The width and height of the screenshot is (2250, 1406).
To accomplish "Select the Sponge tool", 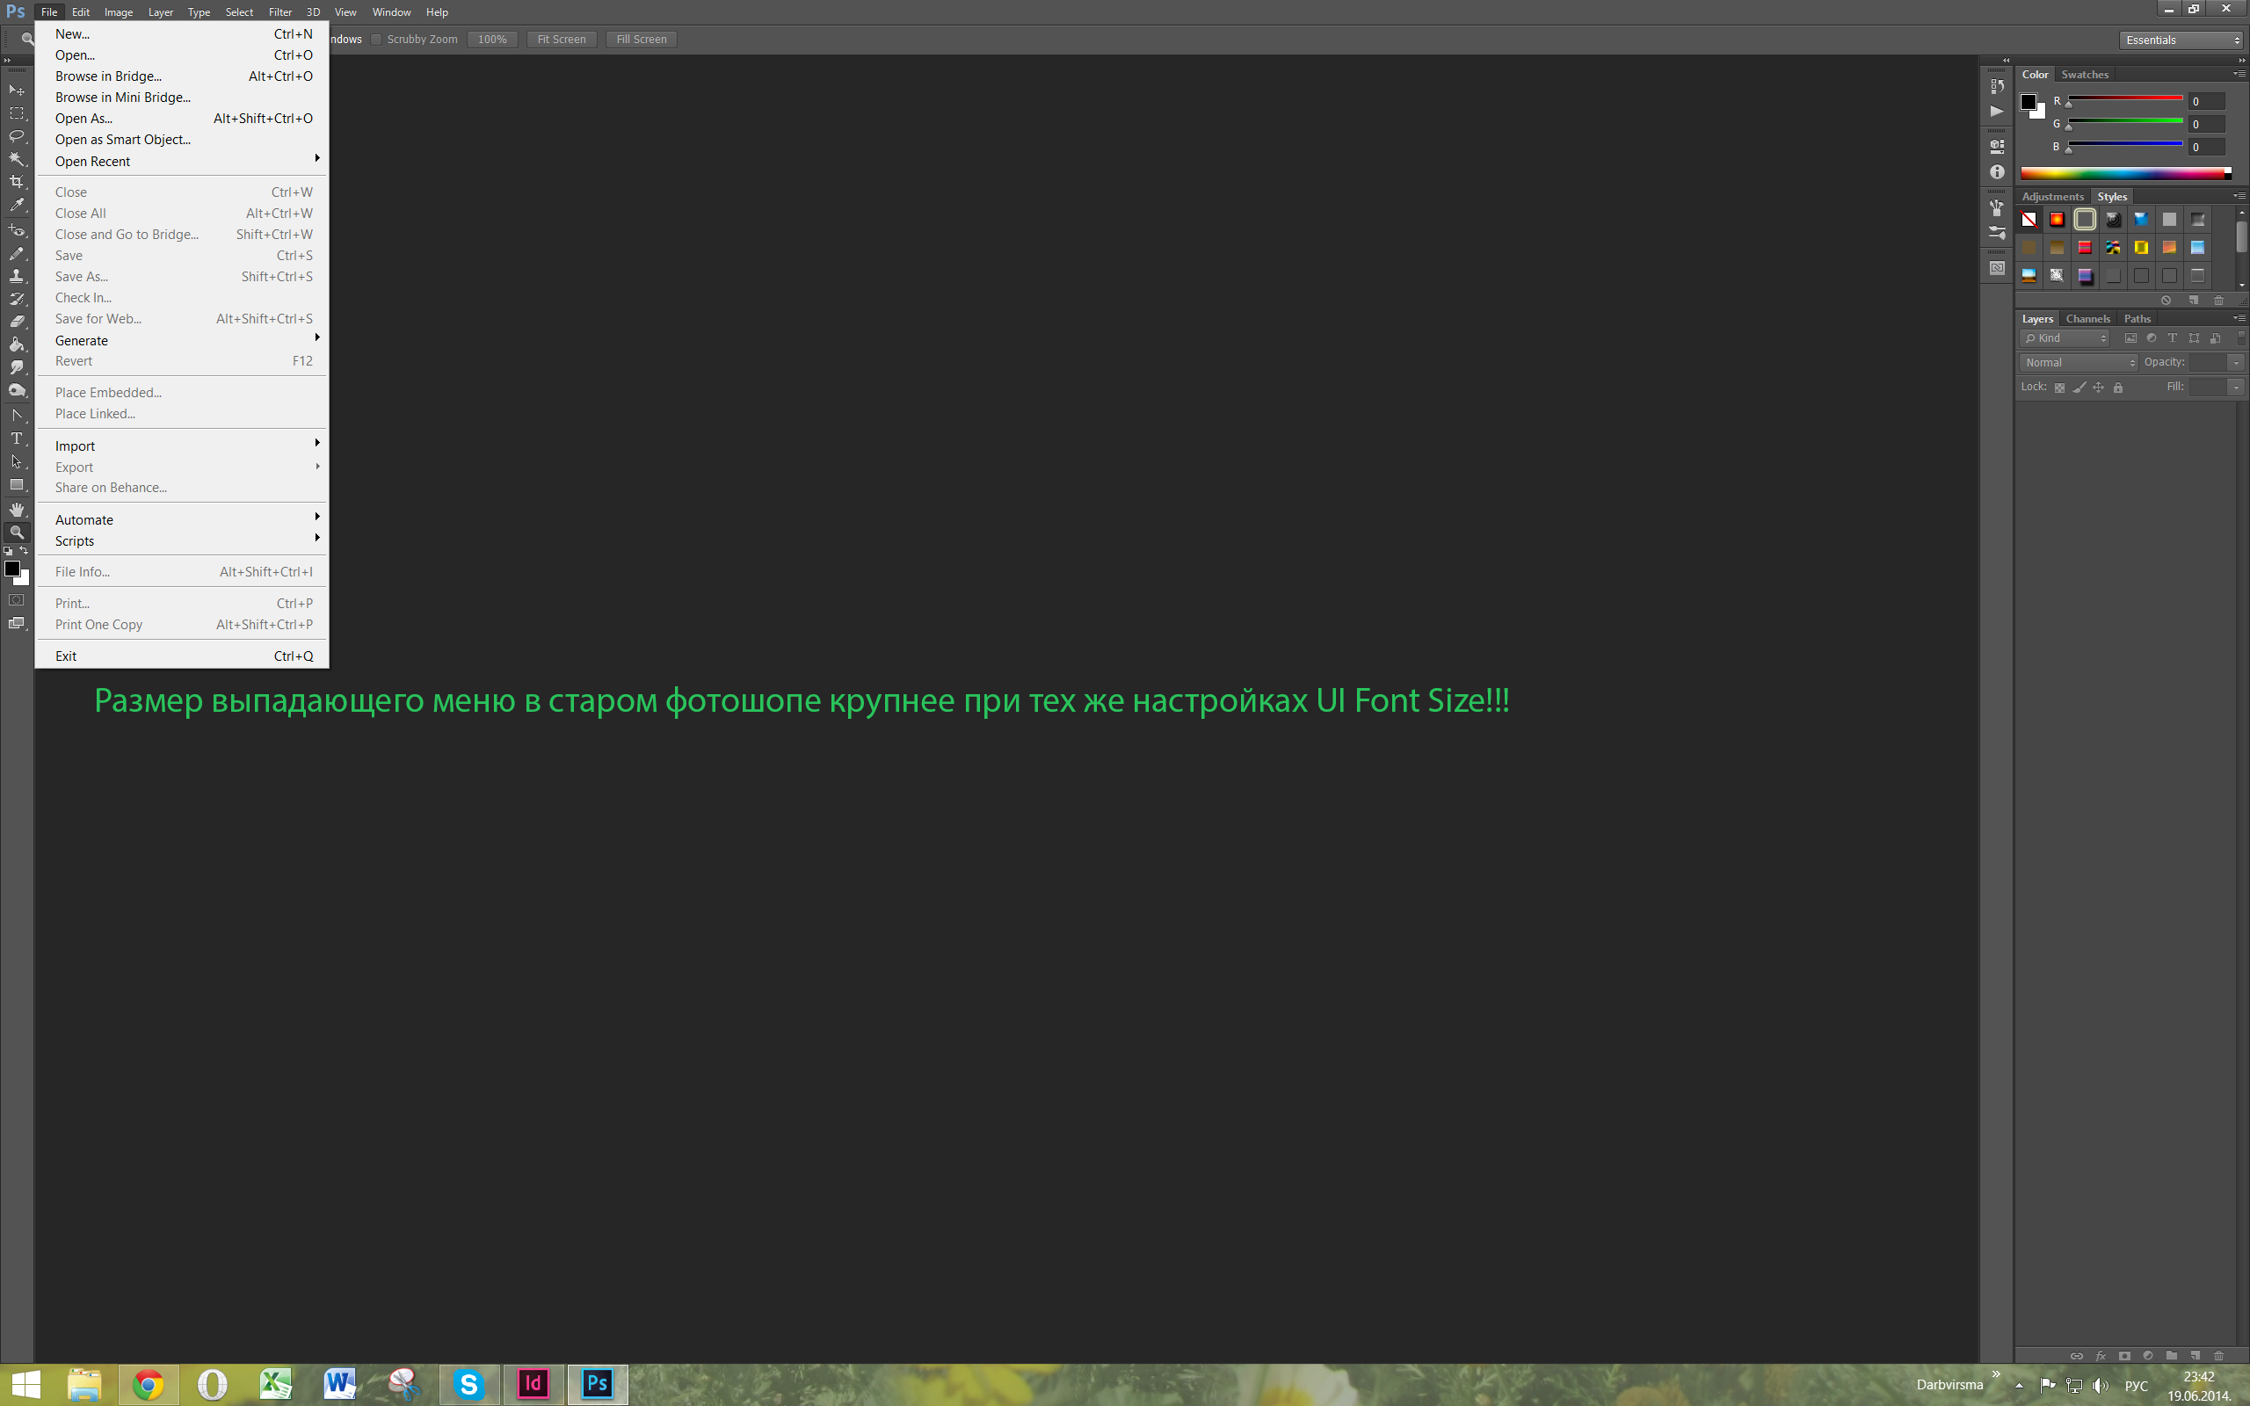I will click(17, 390).
